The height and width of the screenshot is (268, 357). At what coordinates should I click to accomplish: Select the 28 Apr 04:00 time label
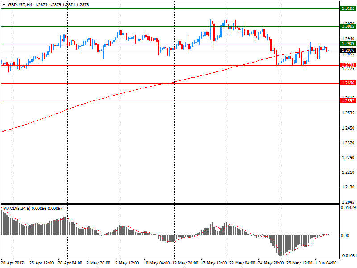click(70, 263)
